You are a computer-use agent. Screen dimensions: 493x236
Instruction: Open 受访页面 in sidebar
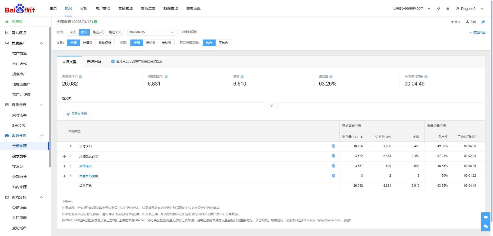click(20, 207)
